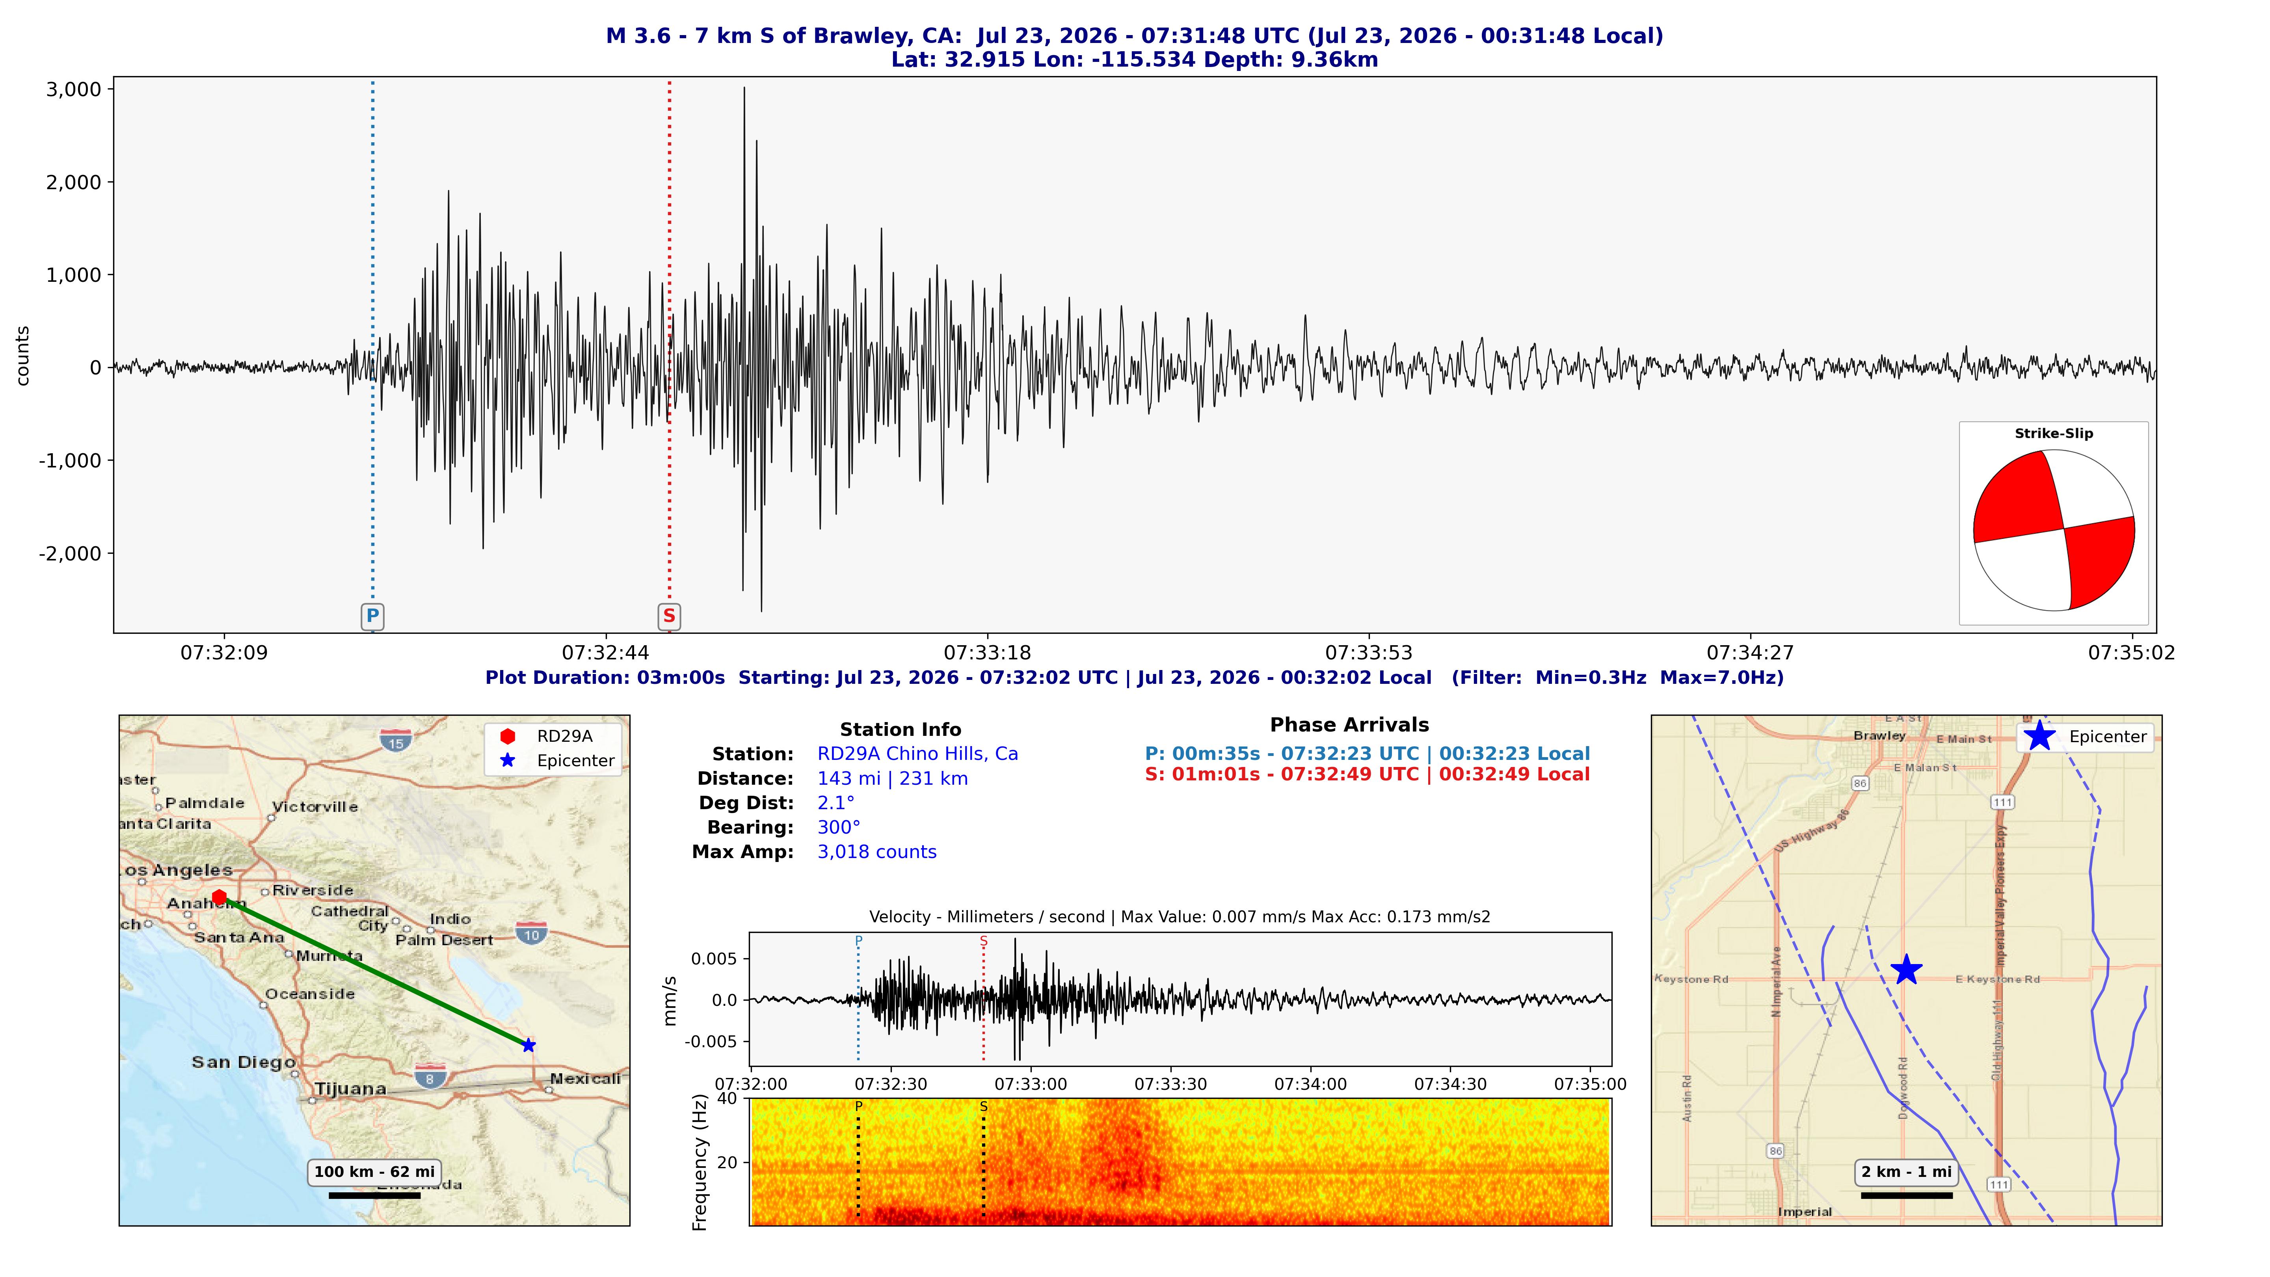
Task: Click the 07:33:18 tick on the time axis
Action: tap(987, 653)
